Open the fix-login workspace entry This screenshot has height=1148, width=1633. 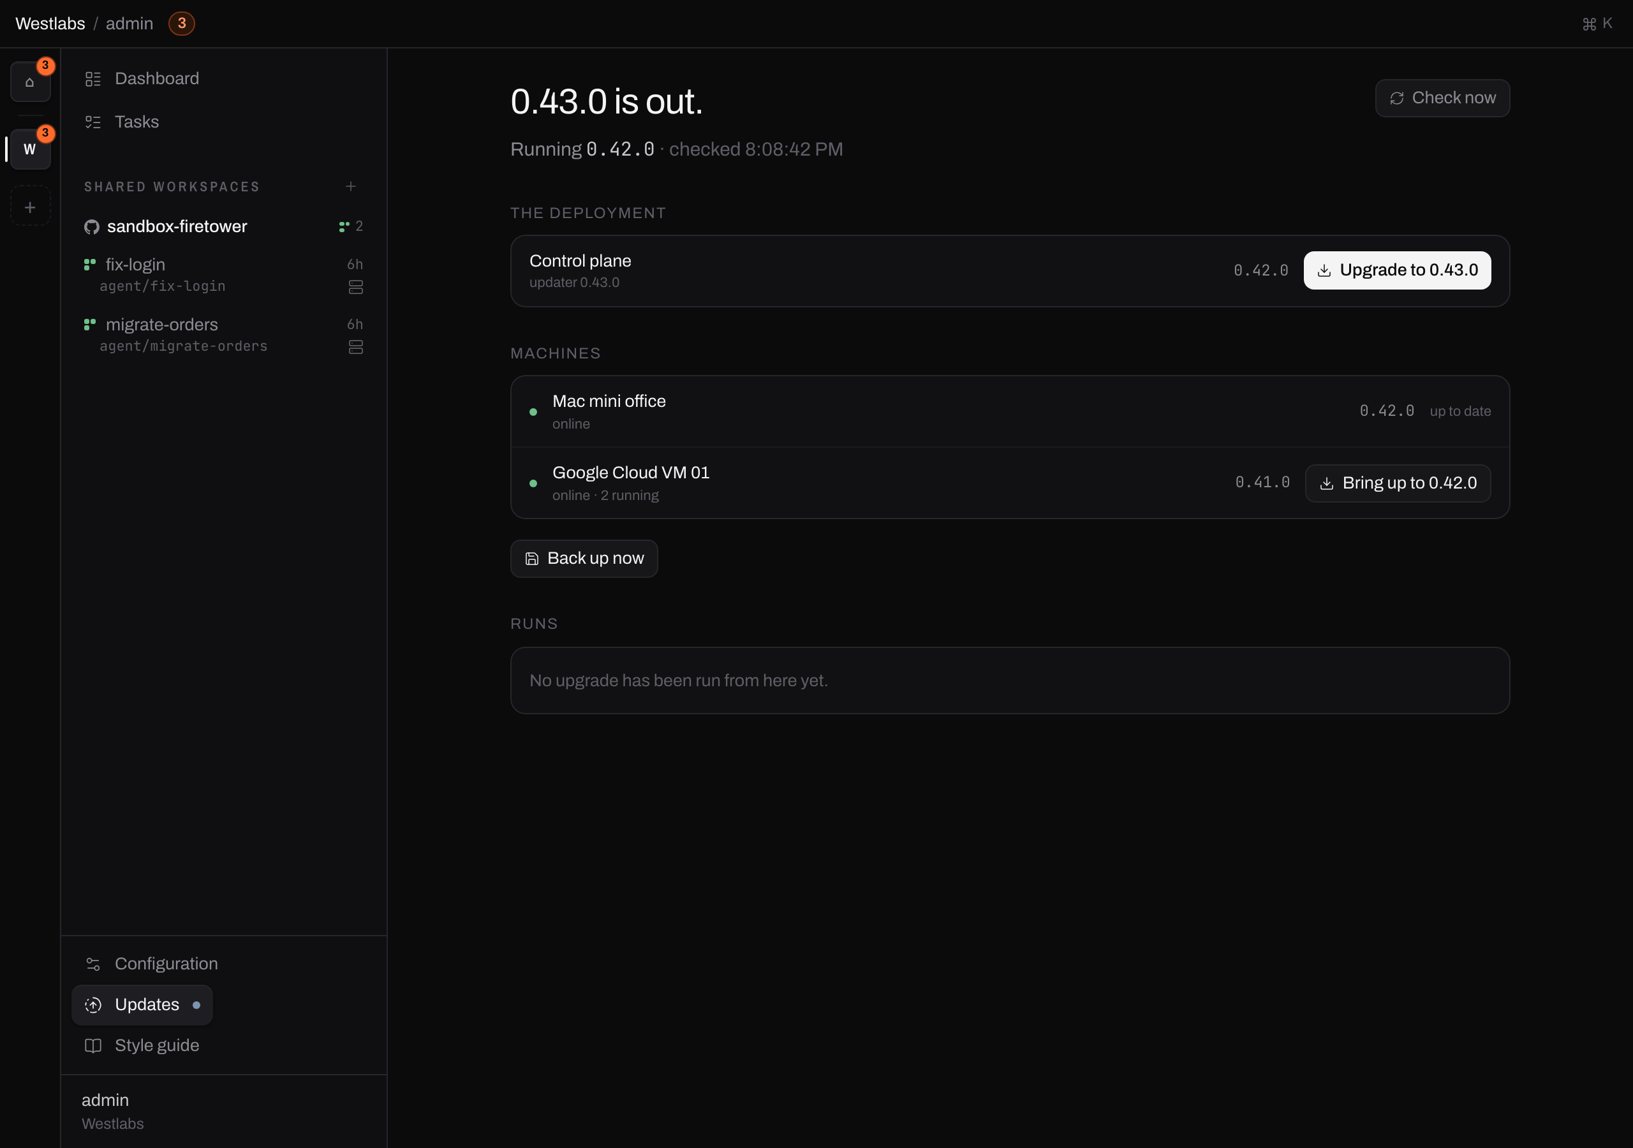[223, 276]
